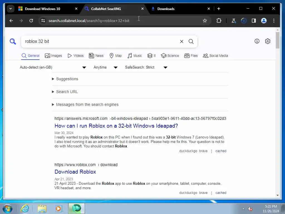This screenshot has width=285, height=214.
Task: Submit search with the magnifier button
Action: coord(191,42)
